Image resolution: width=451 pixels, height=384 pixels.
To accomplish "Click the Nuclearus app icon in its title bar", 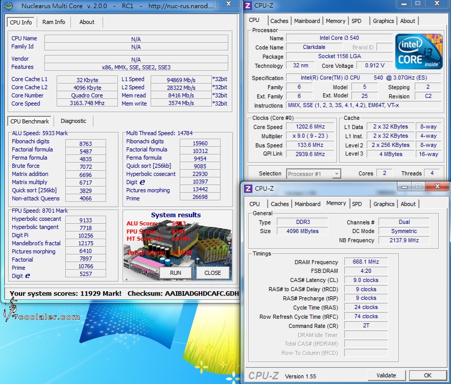I will (x=9, y=6).
